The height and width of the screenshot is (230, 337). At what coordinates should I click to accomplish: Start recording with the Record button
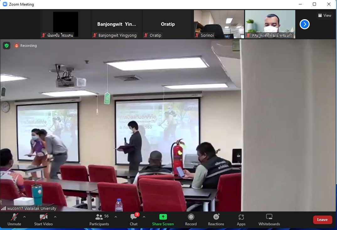tap(191, 219)
